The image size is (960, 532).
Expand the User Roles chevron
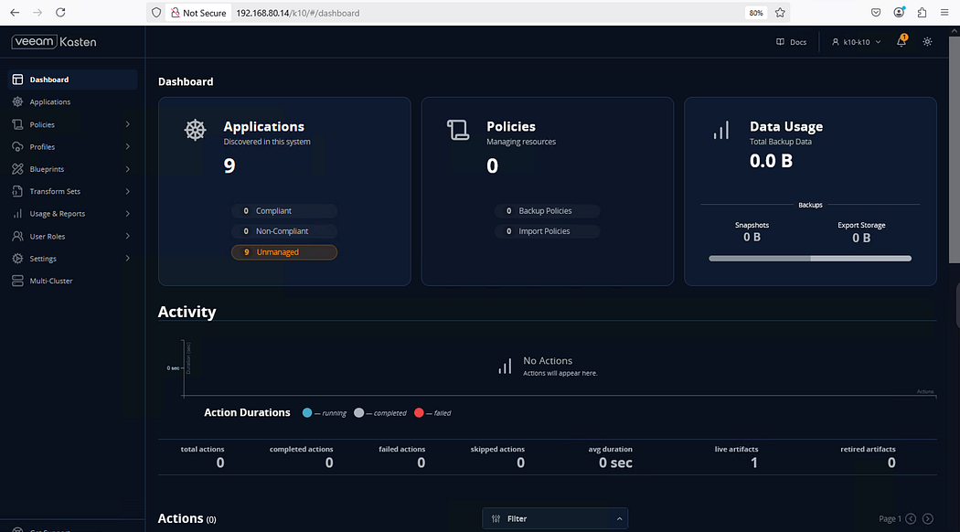(127, 237)
